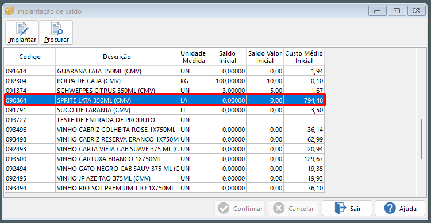Click the Custo Médio Inicial column header
Viewport: 431px width, 223px height.
304,57
